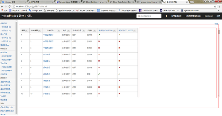Screen dimensions: 222x116
Task: Click the 下载 link above the table
Action: click(216, 24)
